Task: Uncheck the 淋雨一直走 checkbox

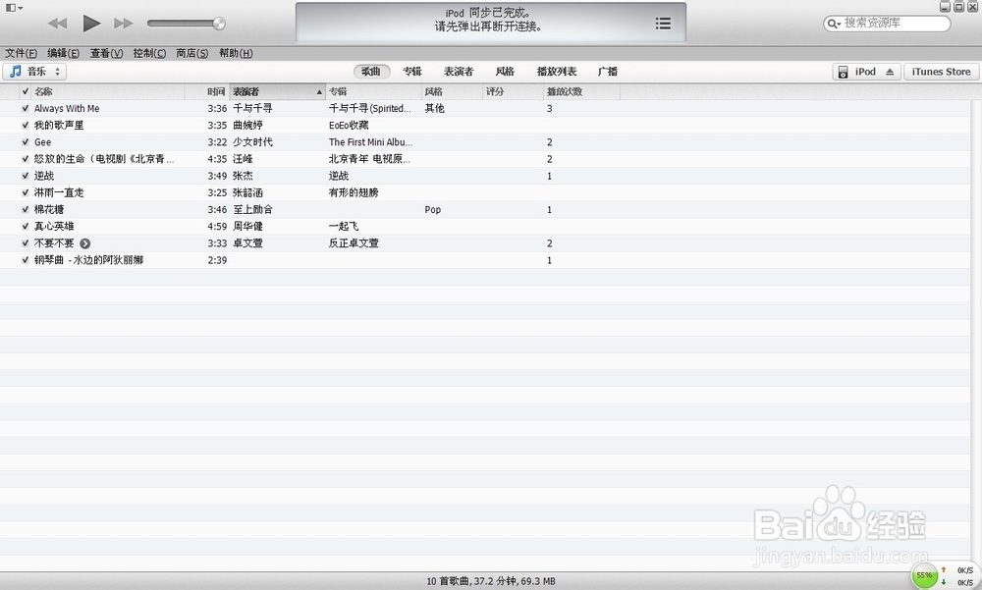Action: click(26, 193)
